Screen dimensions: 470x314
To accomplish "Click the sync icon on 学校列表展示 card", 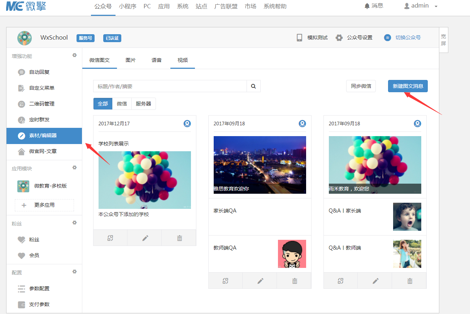I will click(110, 238).
